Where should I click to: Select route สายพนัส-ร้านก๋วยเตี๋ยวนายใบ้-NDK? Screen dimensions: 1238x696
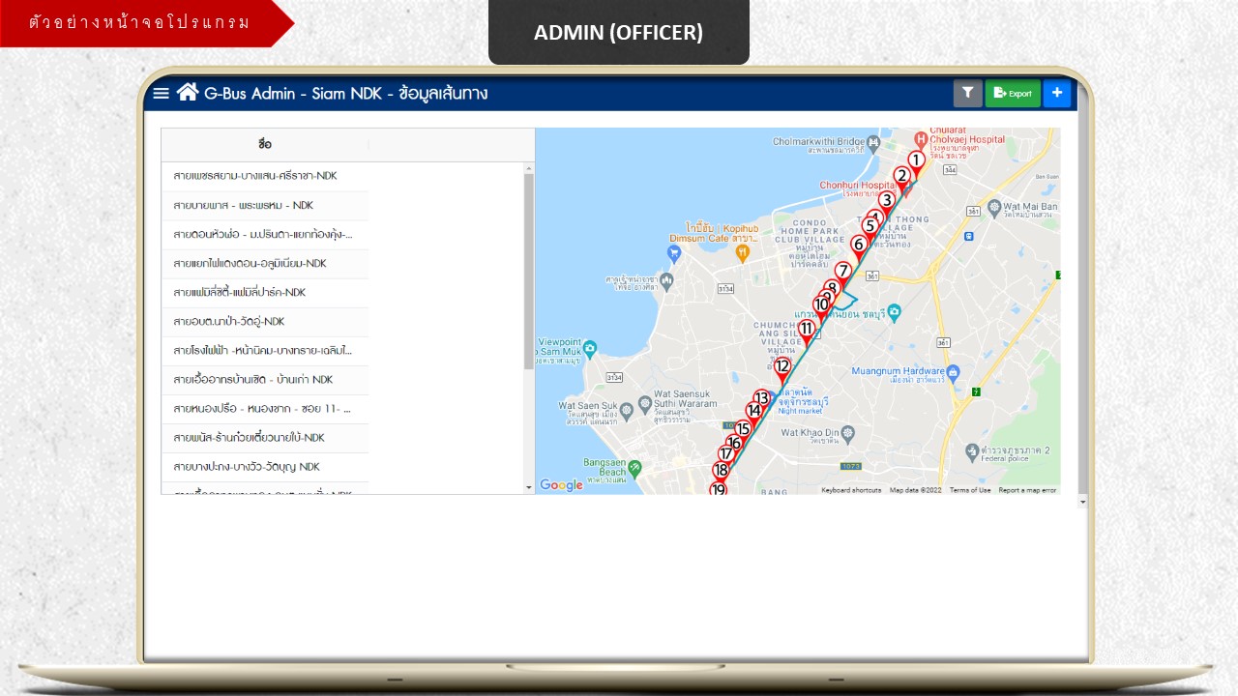(265, 437)
